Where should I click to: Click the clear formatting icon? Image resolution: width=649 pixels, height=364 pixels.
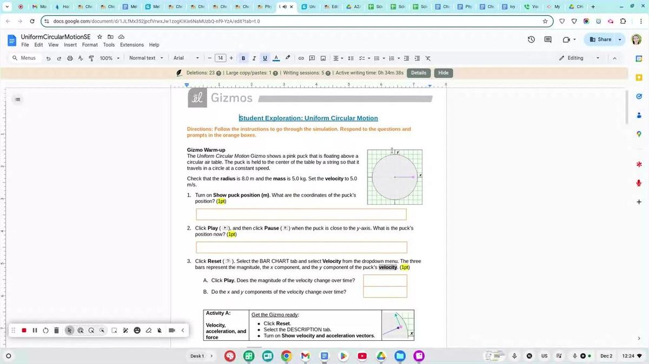click(x=428, y=58)
